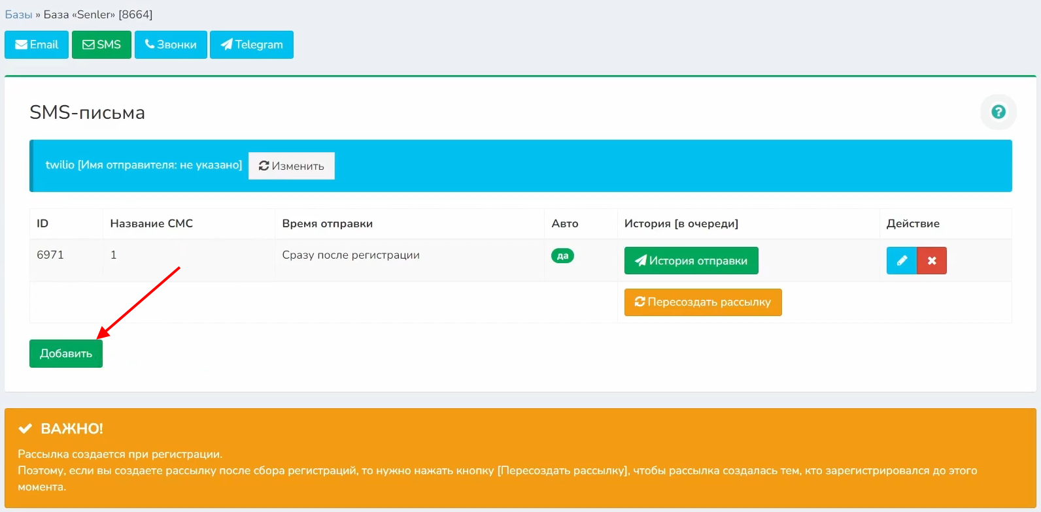This screenshot has width=1041, height=512.
Task: Click the orange Пересоздать рассылку button
Action: (x=703, y=302)
